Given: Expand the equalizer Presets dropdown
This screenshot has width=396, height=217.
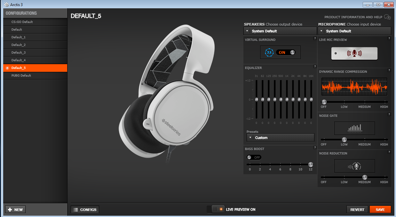Looking at the screenshot, I should click(x=281, y=138).
